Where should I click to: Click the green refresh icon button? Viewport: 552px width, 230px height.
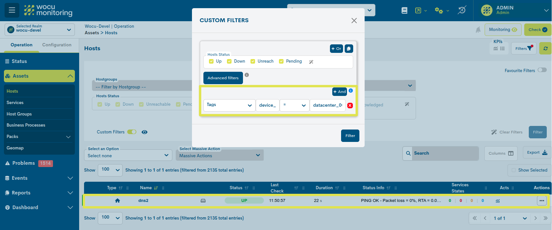545,49
